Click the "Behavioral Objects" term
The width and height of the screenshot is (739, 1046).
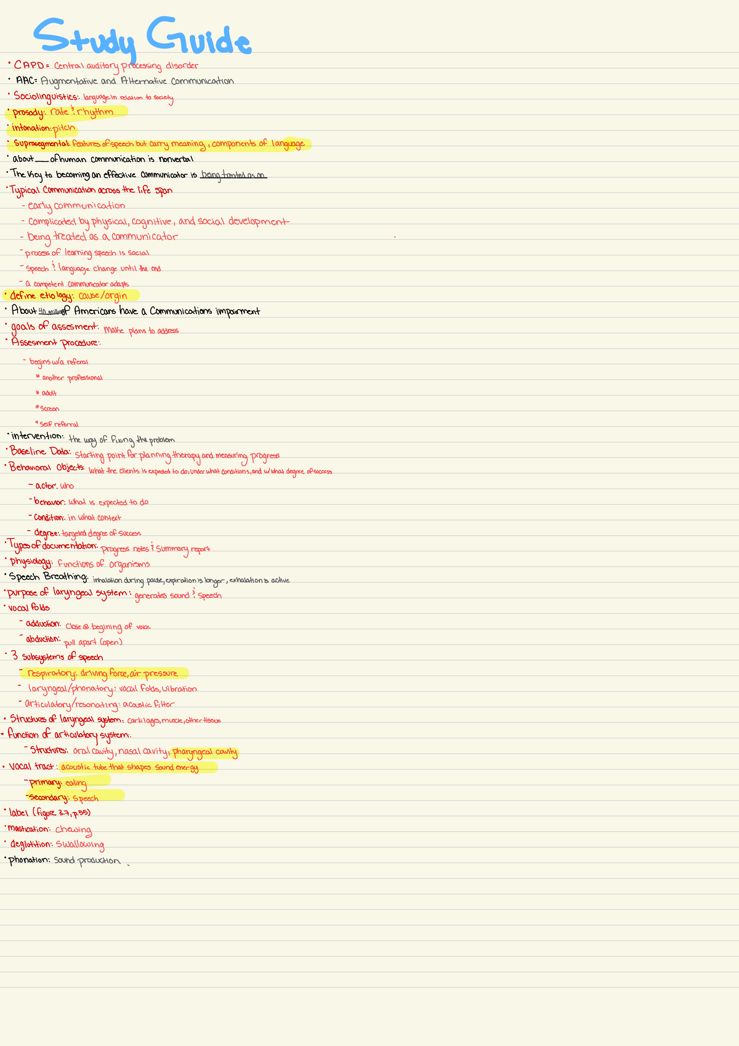click(x=46, y=467)
